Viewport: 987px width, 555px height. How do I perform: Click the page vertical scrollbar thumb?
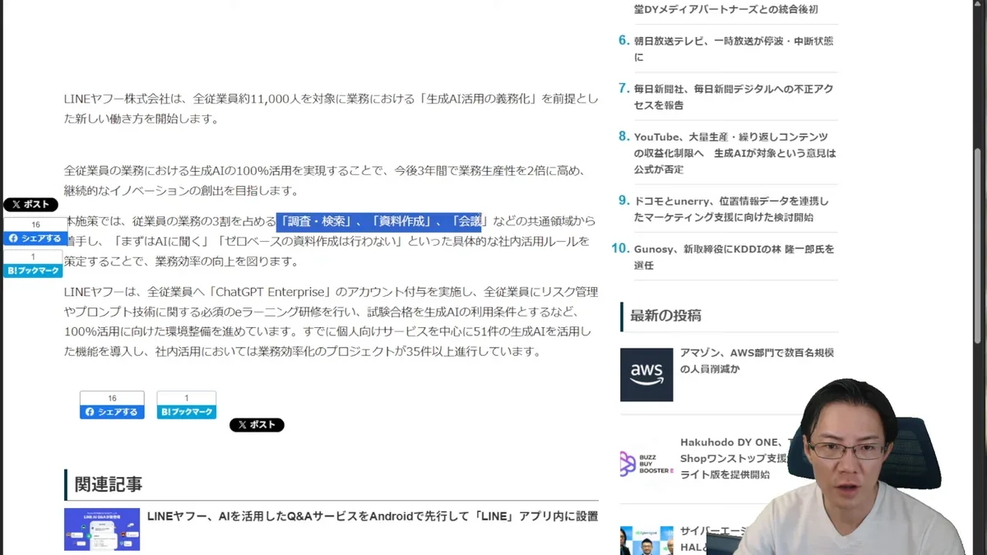(x=978, y=246)
